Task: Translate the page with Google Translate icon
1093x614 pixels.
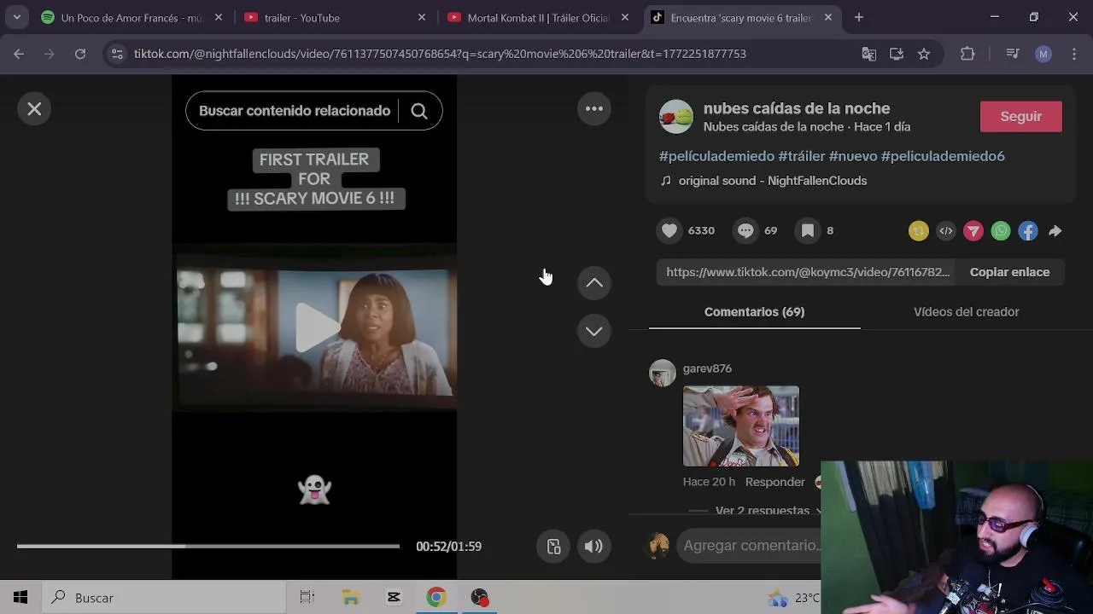Action: pos(869,54)
